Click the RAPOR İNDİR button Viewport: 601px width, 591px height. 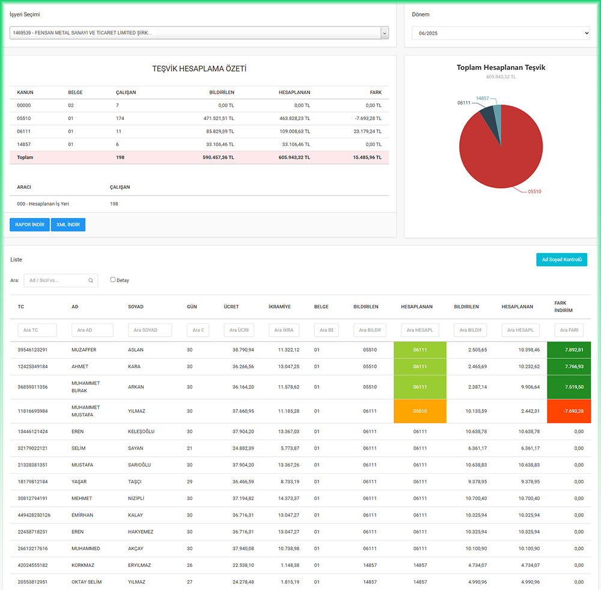[29, 225]
